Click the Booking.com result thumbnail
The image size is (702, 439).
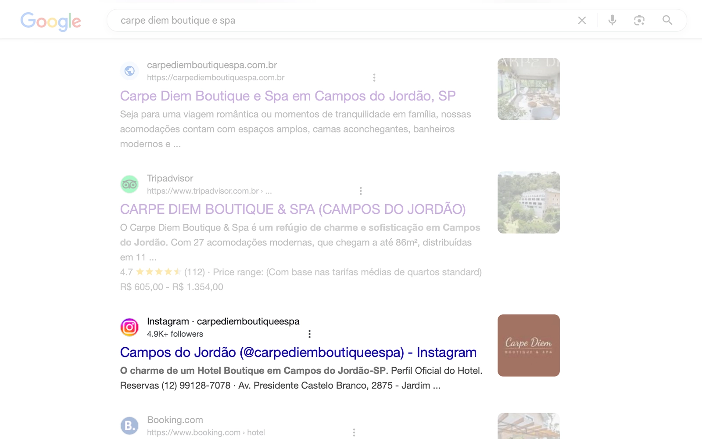529,426
